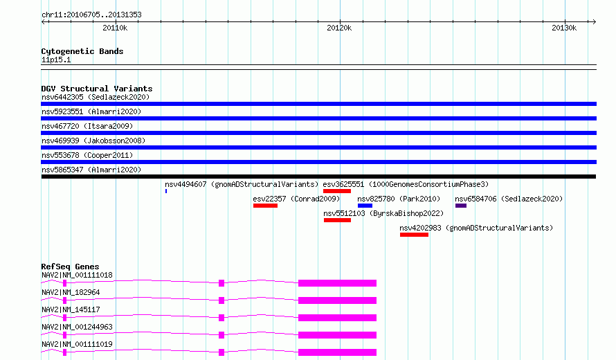Click label nsv4202983 (gnomADStructuralVariants)
This screenshot has width=616, height=360.
(x=476, y=228)
